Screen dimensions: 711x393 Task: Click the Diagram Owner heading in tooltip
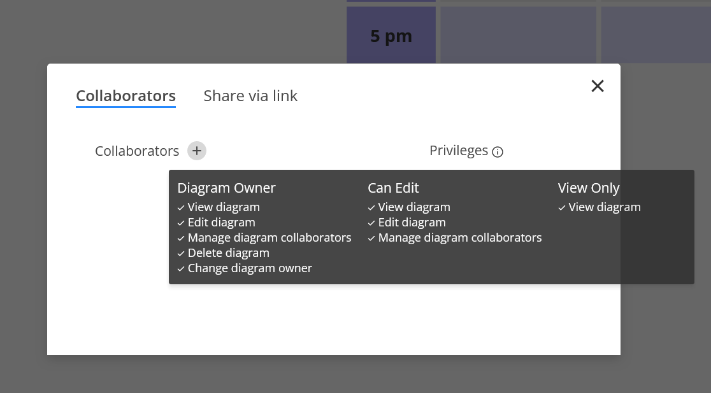click(x=226, y=188)
